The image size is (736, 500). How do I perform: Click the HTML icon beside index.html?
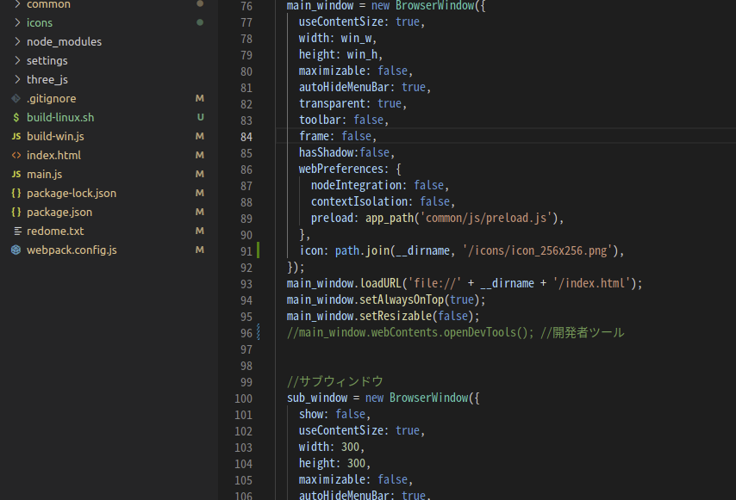[x=16, y=155]
